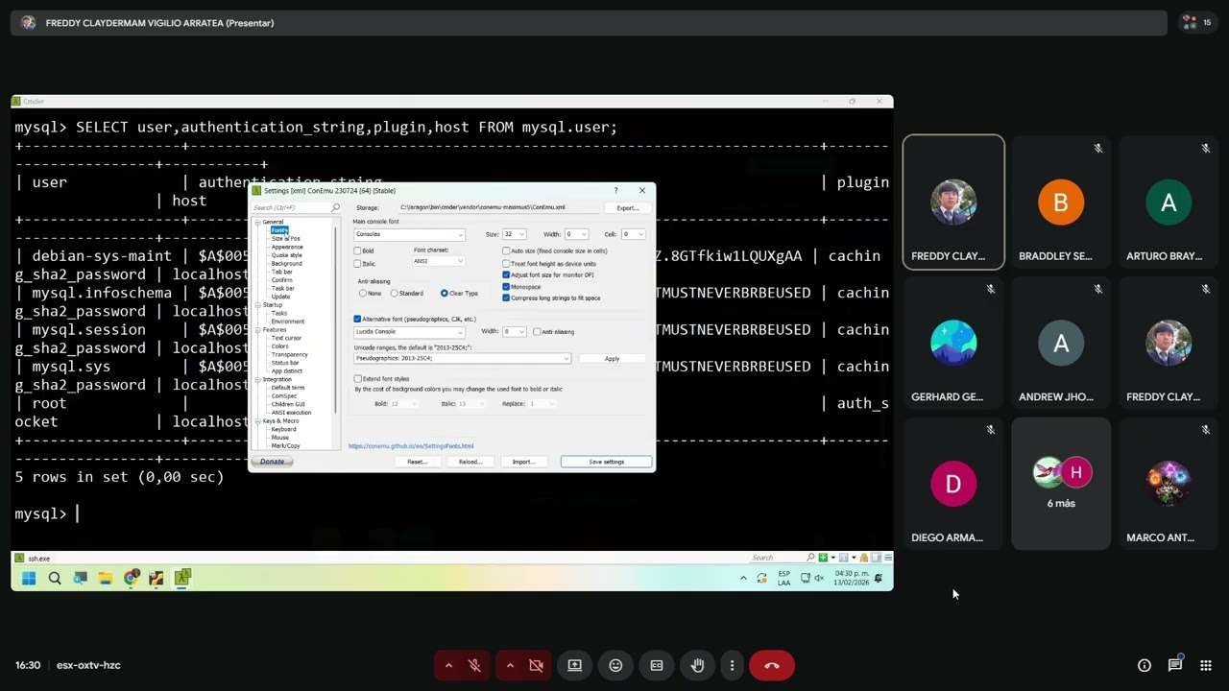Screen dimensions: 1229x691
Task: Open the activities grid icon
Action: 1206,665
